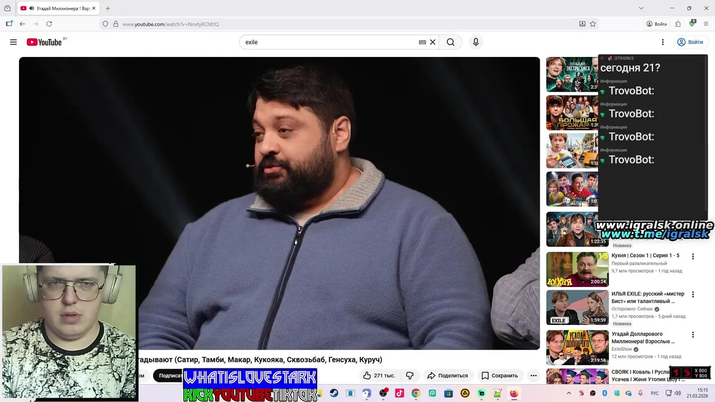The width and height of the screenshot is (715, 402).
Task: Open Steam from the taskbar
Action: tap(334, 393)
